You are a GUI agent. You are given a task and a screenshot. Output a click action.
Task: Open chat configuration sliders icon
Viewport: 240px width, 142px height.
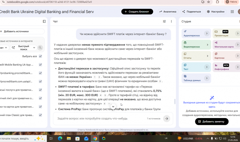164,21
